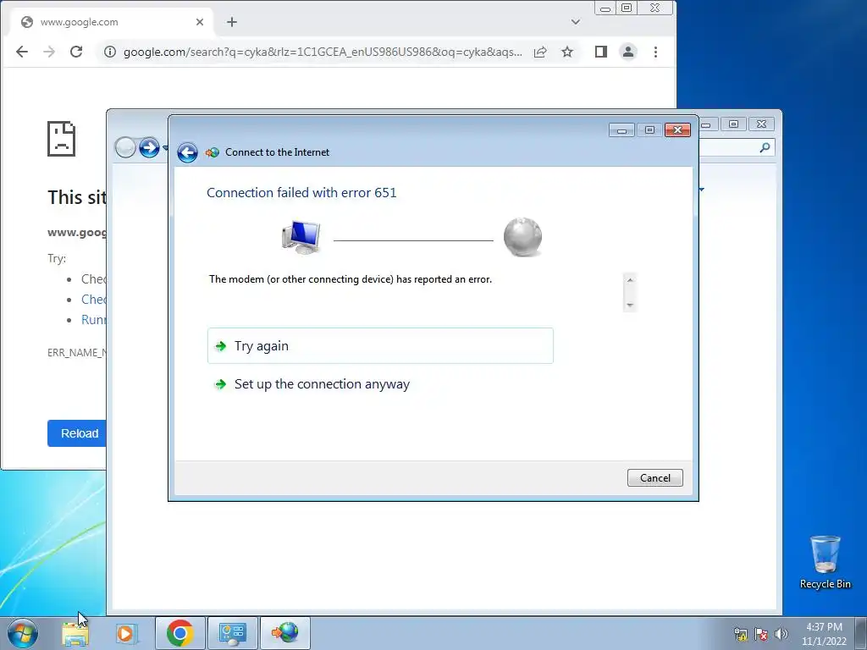Bookmark this page with the star icon
Image resolution: width=867 pixels, height=650 pixels.
(x=567, y=52)
